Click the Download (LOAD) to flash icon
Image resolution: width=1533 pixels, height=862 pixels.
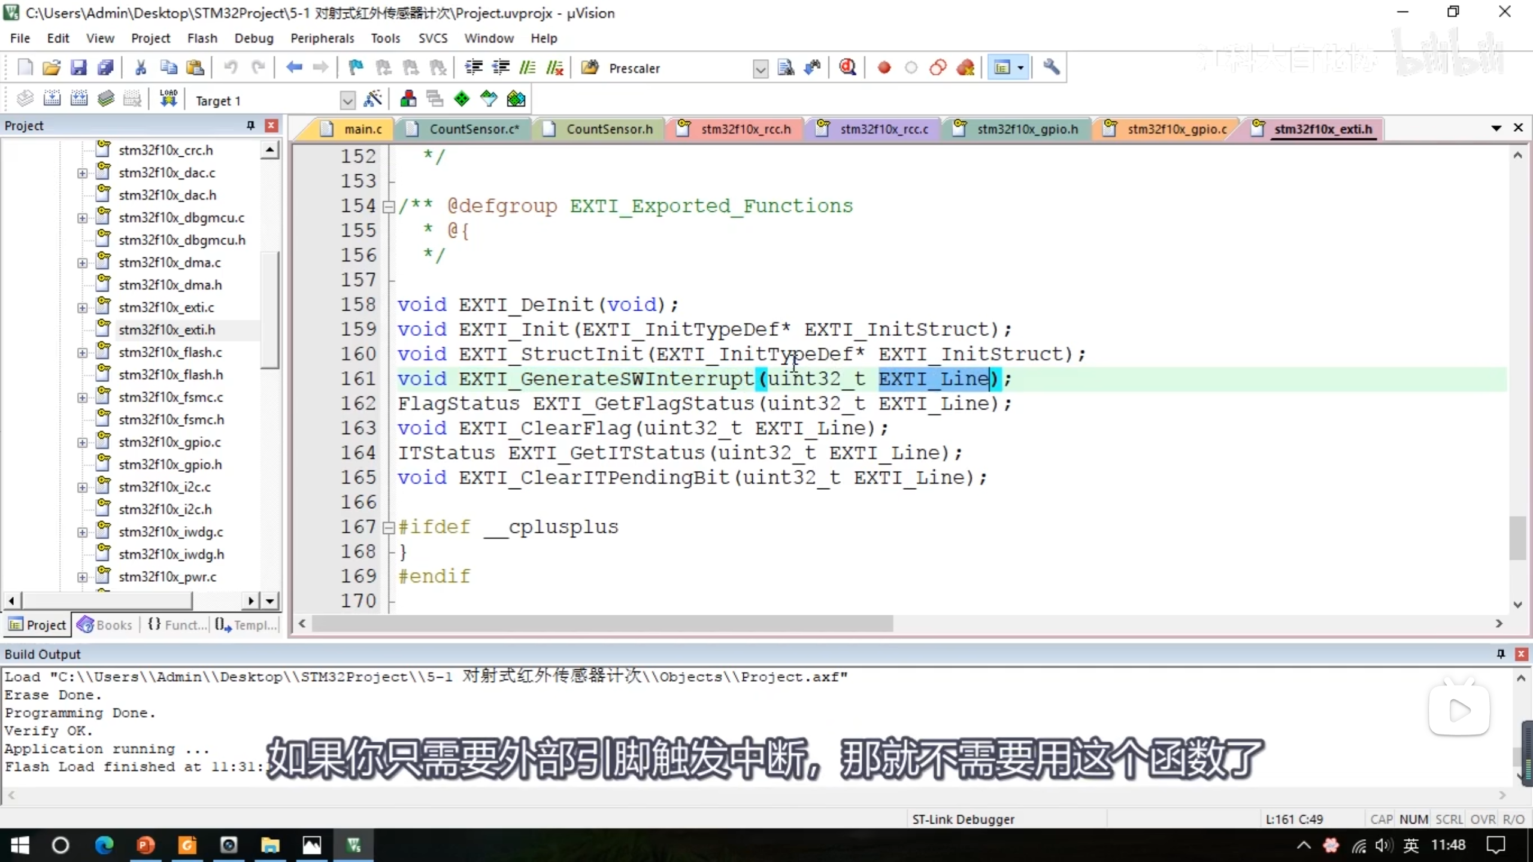pyautogui.click(x=168, y=99)
